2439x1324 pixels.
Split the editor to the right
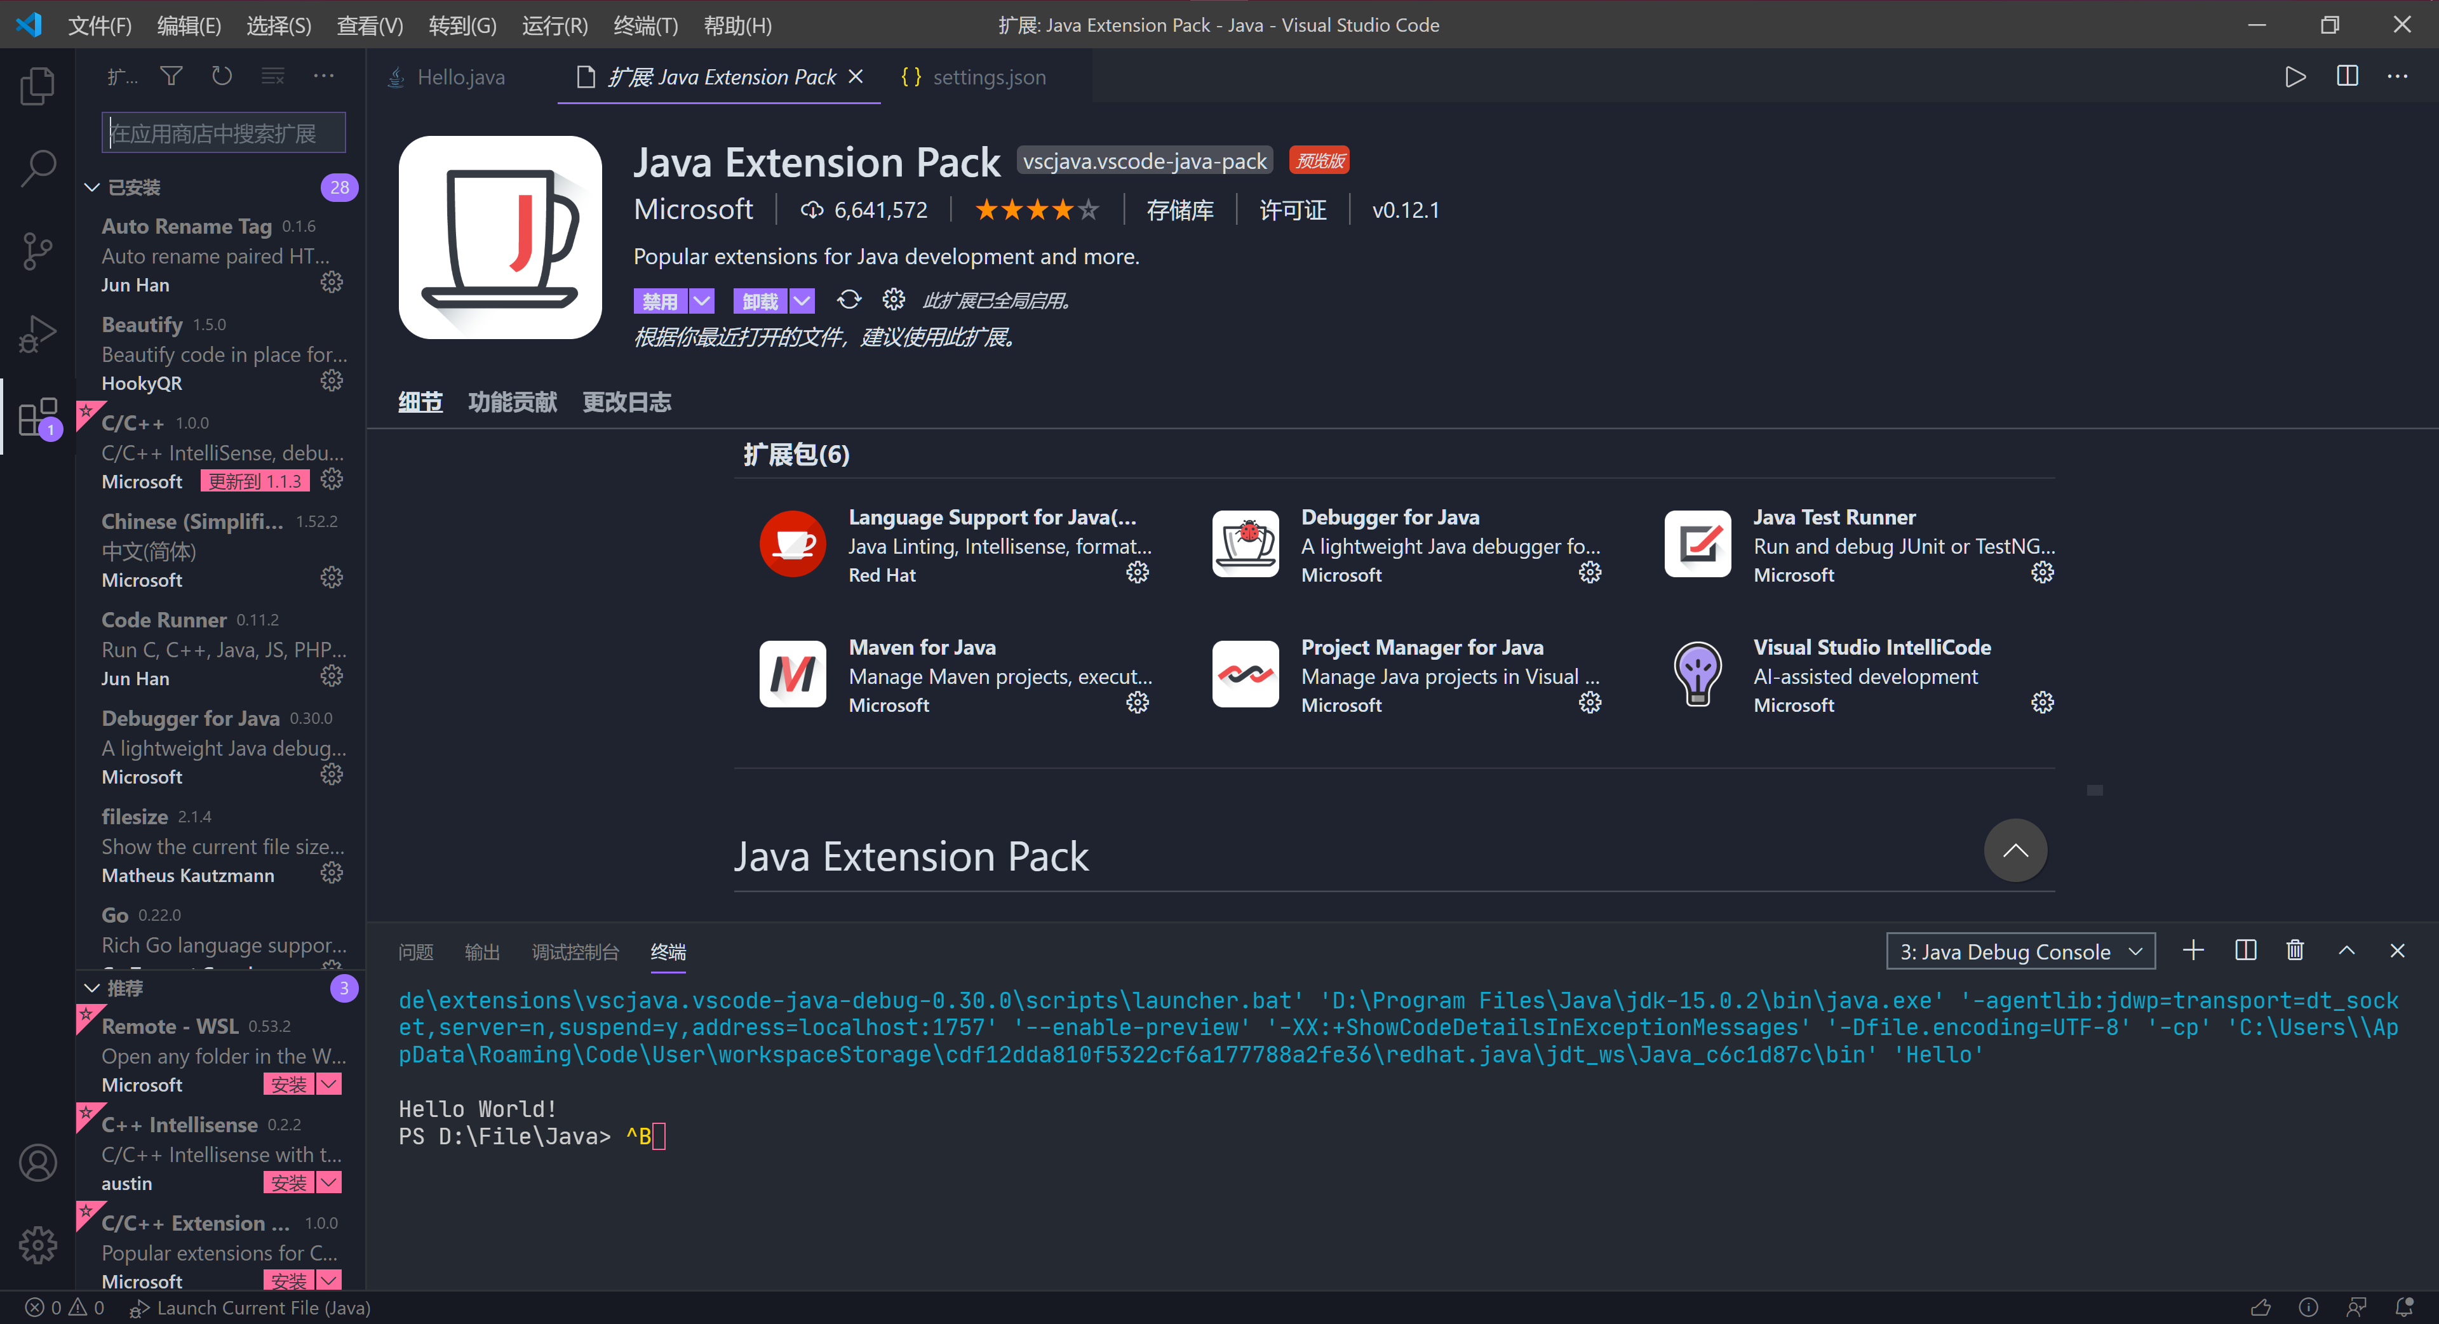[x=2347, y=77]
